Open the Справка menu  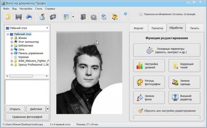coord(50,9)
